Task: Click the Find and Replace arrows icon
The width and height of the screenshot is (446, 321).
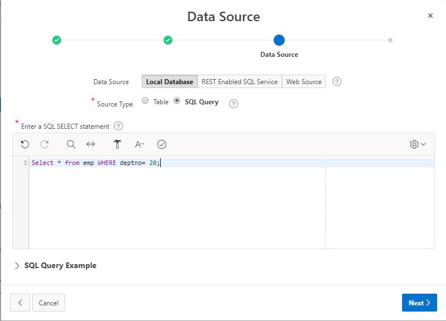Action: [91, 144]
